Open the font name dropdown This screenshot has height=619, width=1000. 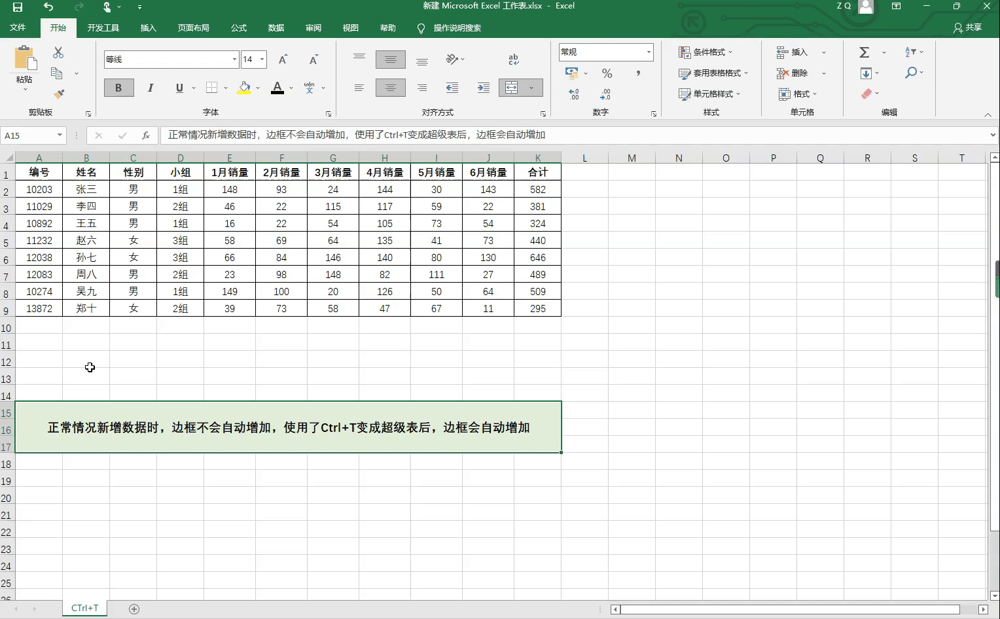tap(234, 60)
